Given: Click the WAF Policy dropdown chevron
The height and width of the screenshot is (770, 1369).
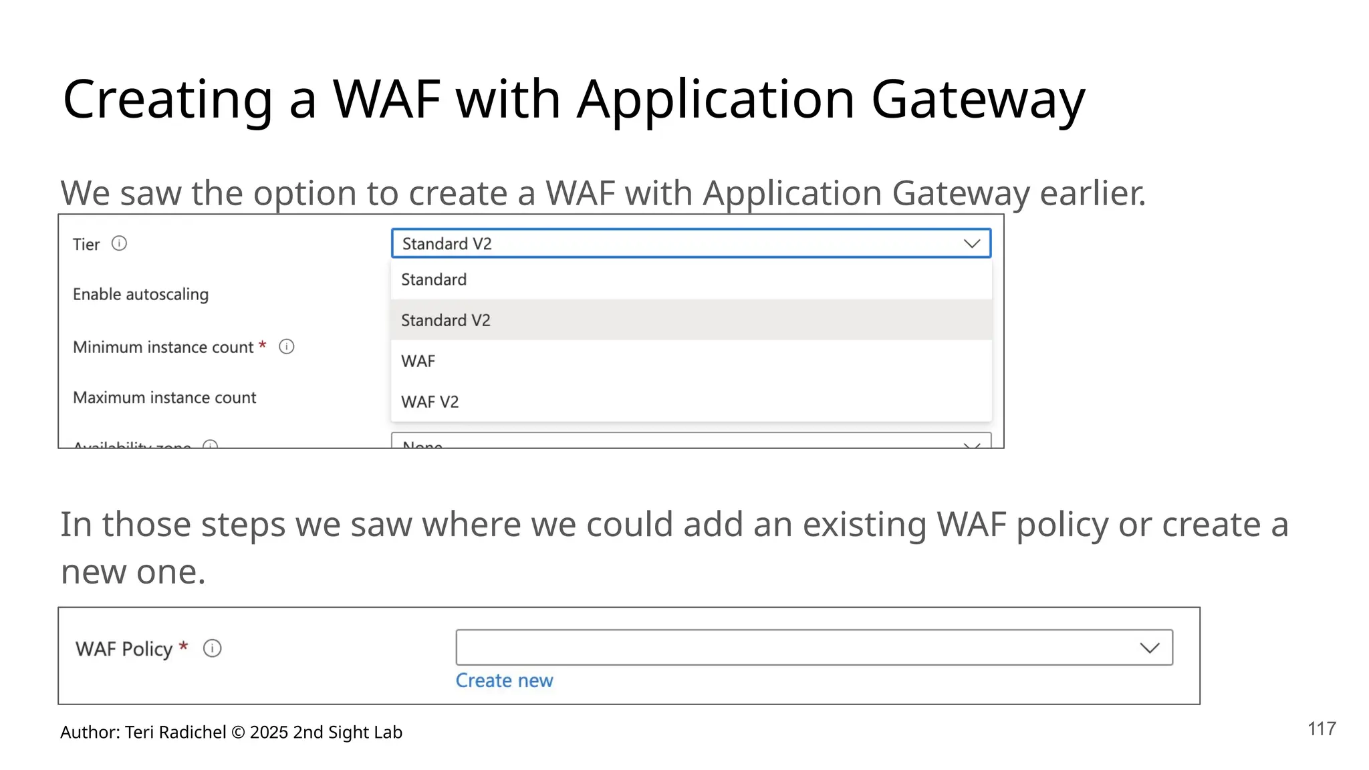Looking at the screenshot, I should pyautogui.click(x=1150, y=648).
